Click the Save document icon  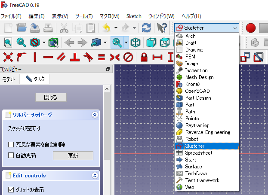pos(35,28)
